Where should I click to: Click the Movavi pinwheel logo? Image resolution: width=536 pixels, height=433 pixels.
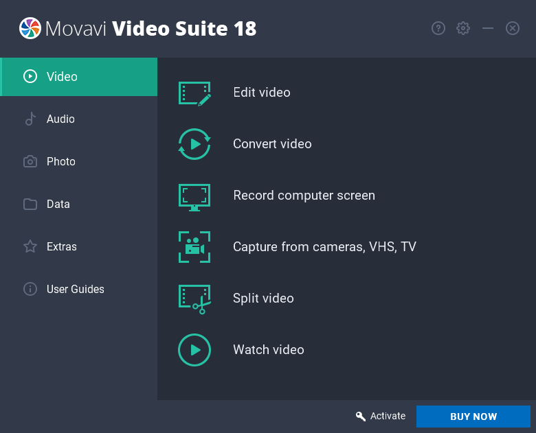point(30,28)
